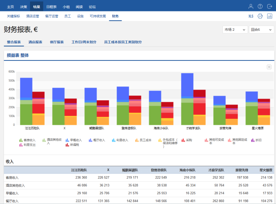This screenshot has width=276, height=204.
Task: Click the 收入 section heading
Action: [10, 161]
